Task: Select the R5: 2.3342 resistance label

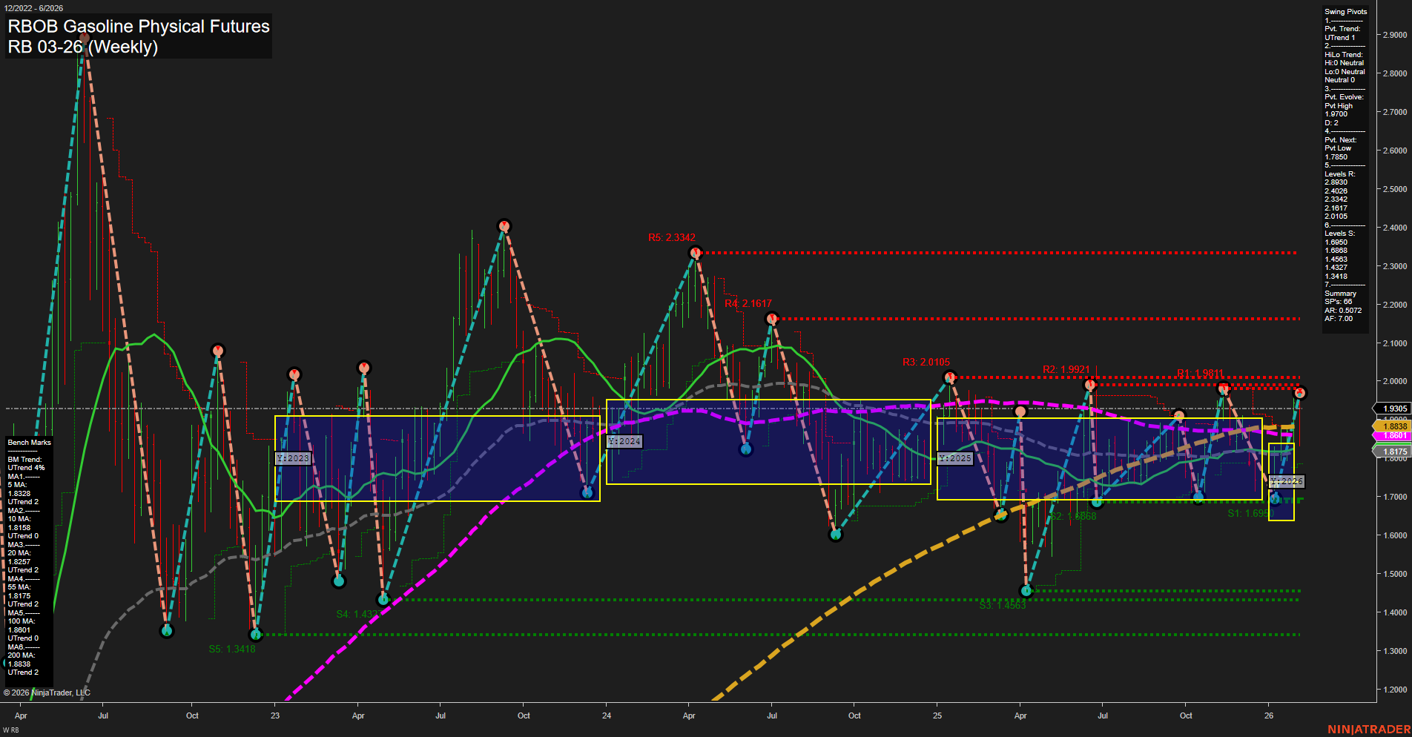Action: click(672, 238)
